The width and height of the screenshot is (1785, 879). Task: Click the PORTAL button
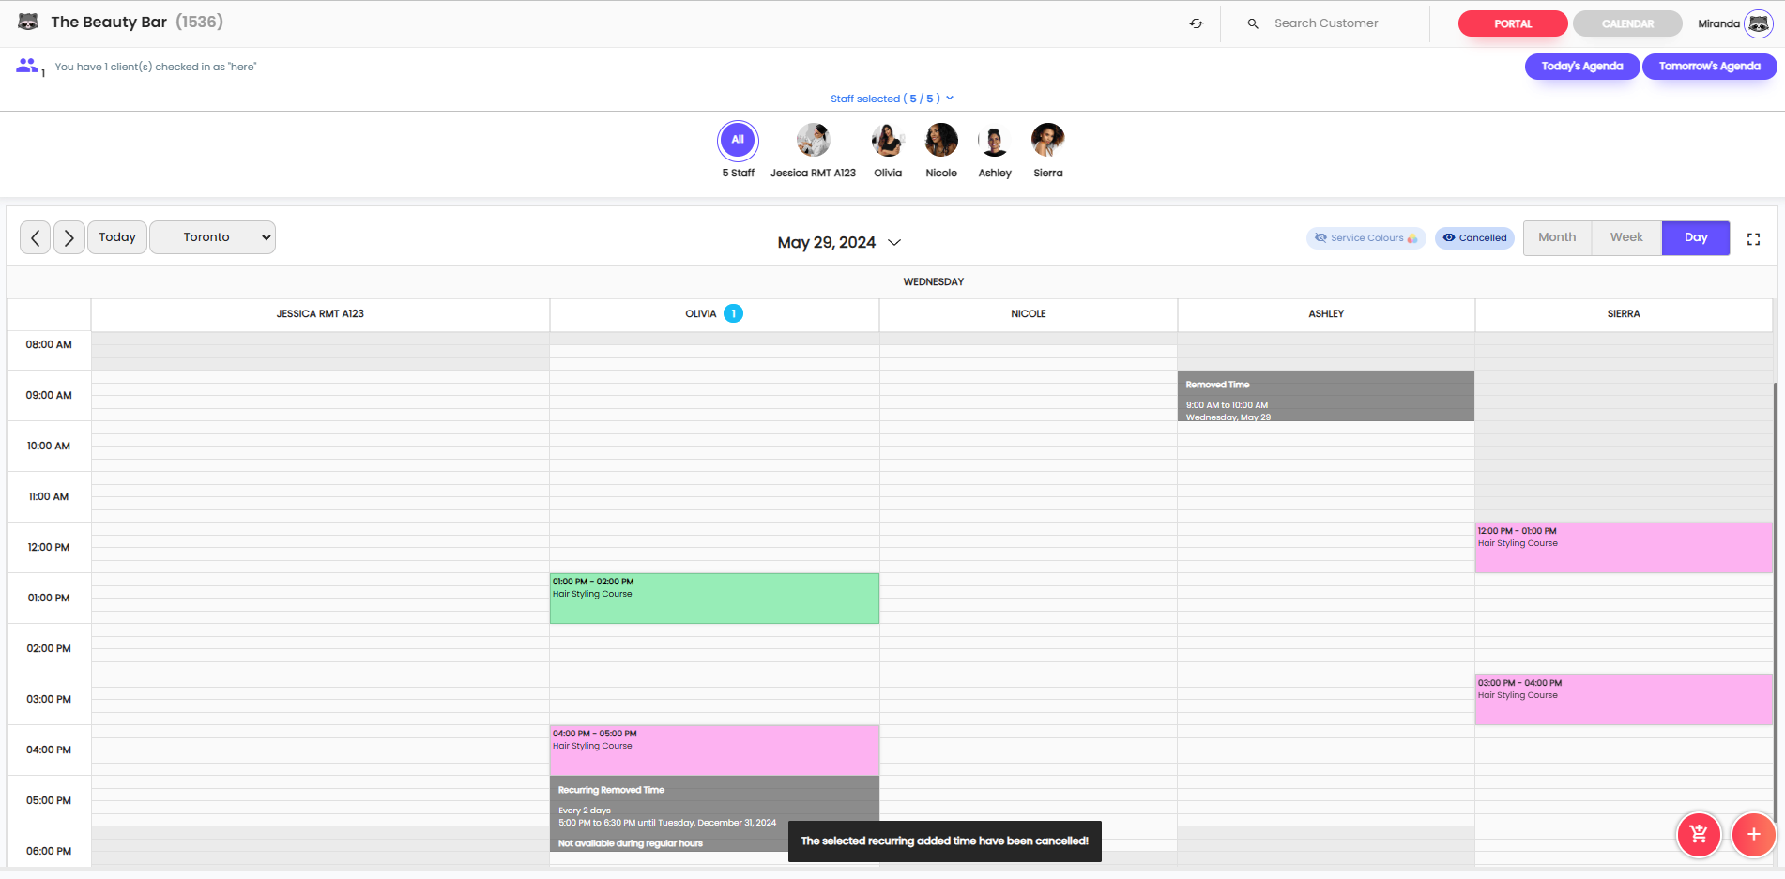(x=1513, y=23)
